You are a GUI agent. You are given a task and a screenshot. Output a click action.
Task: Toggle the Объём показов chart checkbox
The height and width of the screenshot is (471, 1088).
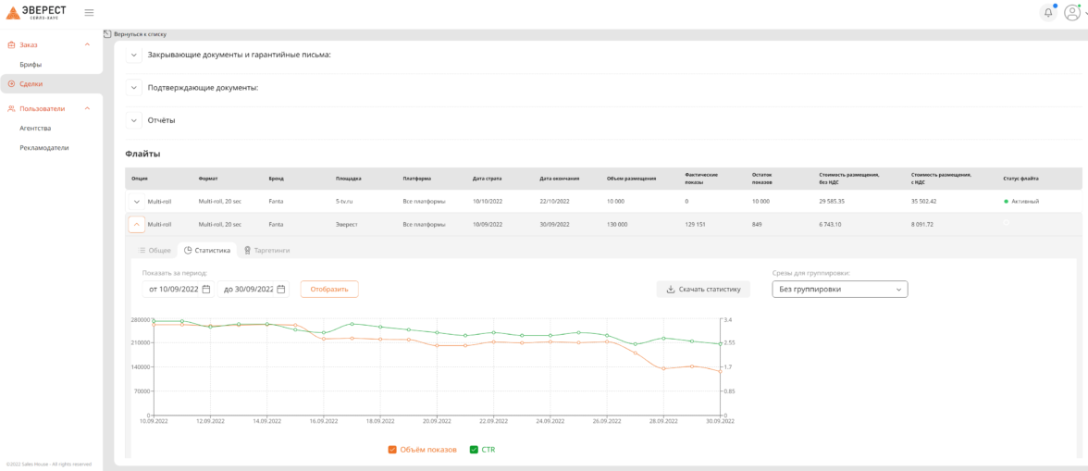392,450
